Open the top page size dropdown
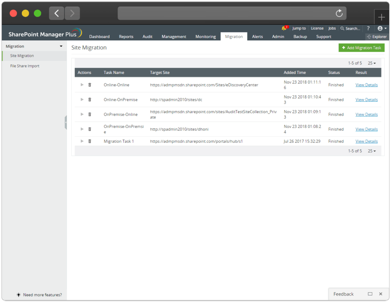The width and height of the screenshot is (391, 302). [x=372, y=63]
